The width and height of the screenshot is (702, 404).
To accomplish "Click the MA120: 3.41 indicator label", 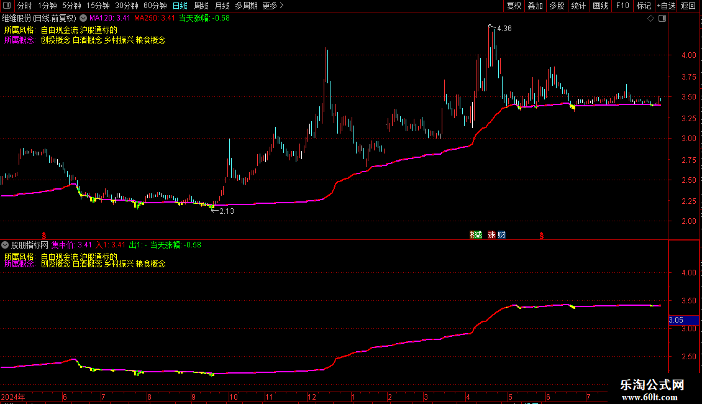I will (x=110, y=19).
